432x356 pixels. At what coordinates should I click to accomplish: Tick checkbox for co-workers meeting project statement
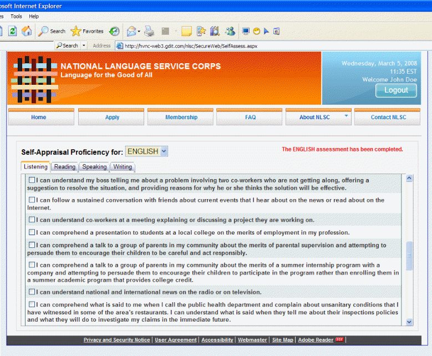[32, 220]
